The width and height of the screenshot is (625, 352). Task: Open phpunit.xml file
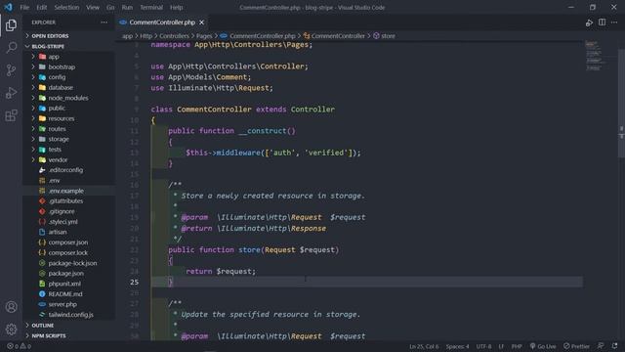[x=64, y=284]
